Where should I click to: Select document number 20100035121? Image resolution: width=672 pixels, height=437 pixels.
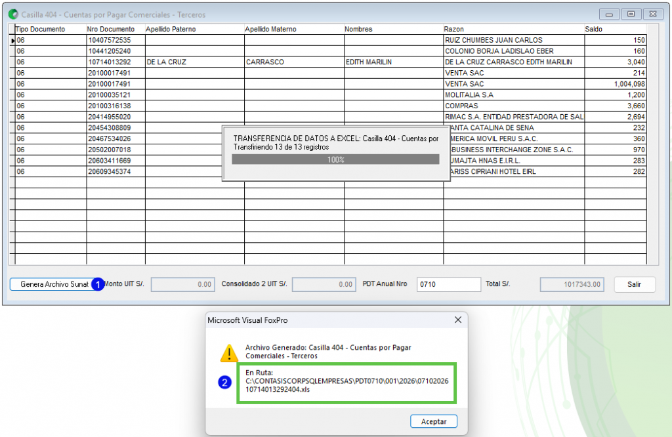[x=115, y=95]
